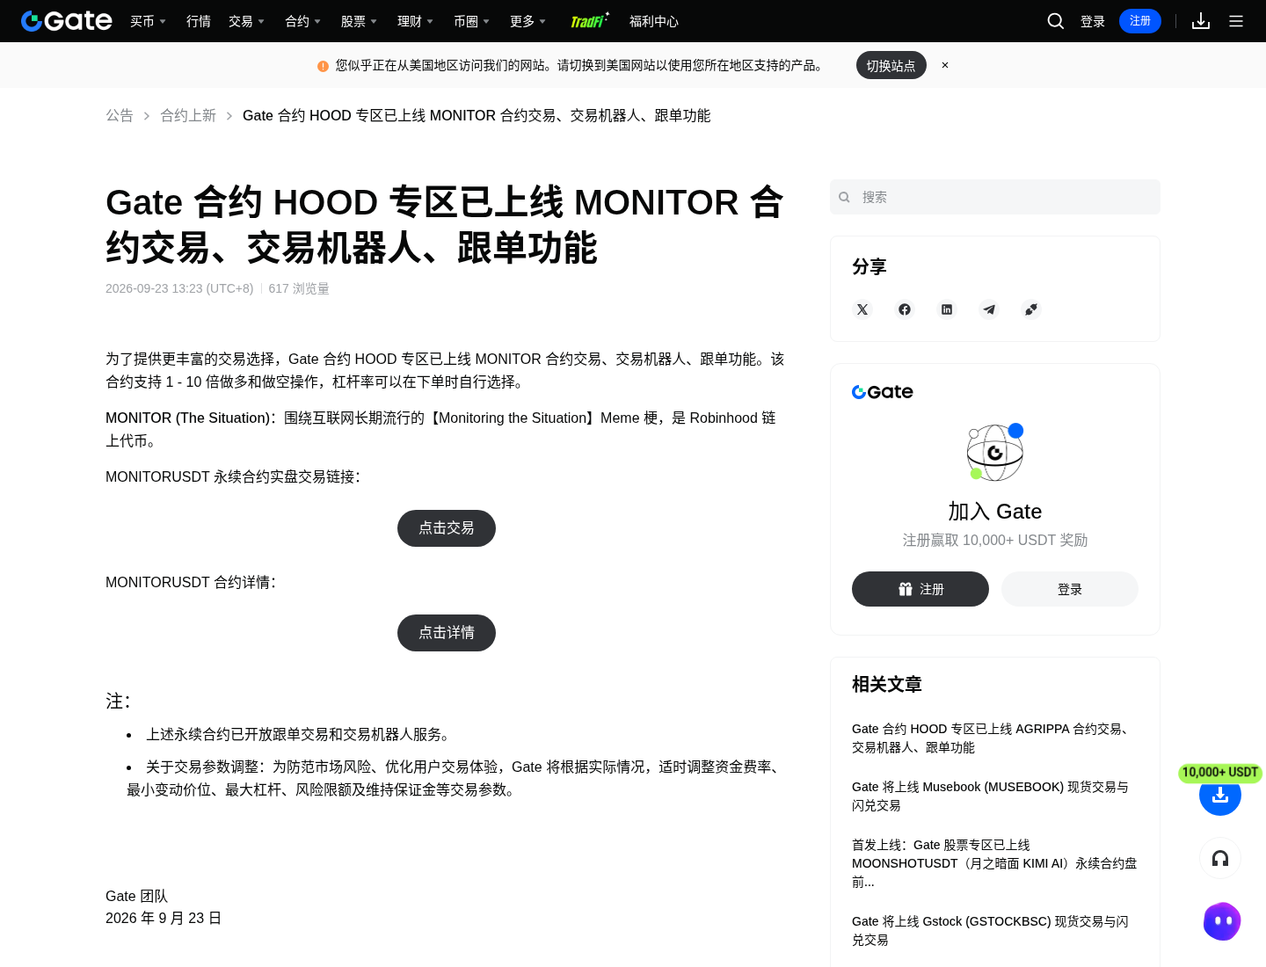Click 登录 in the top header
The width and height of the screenshot is (1266, 967).
click(1093, 21)
